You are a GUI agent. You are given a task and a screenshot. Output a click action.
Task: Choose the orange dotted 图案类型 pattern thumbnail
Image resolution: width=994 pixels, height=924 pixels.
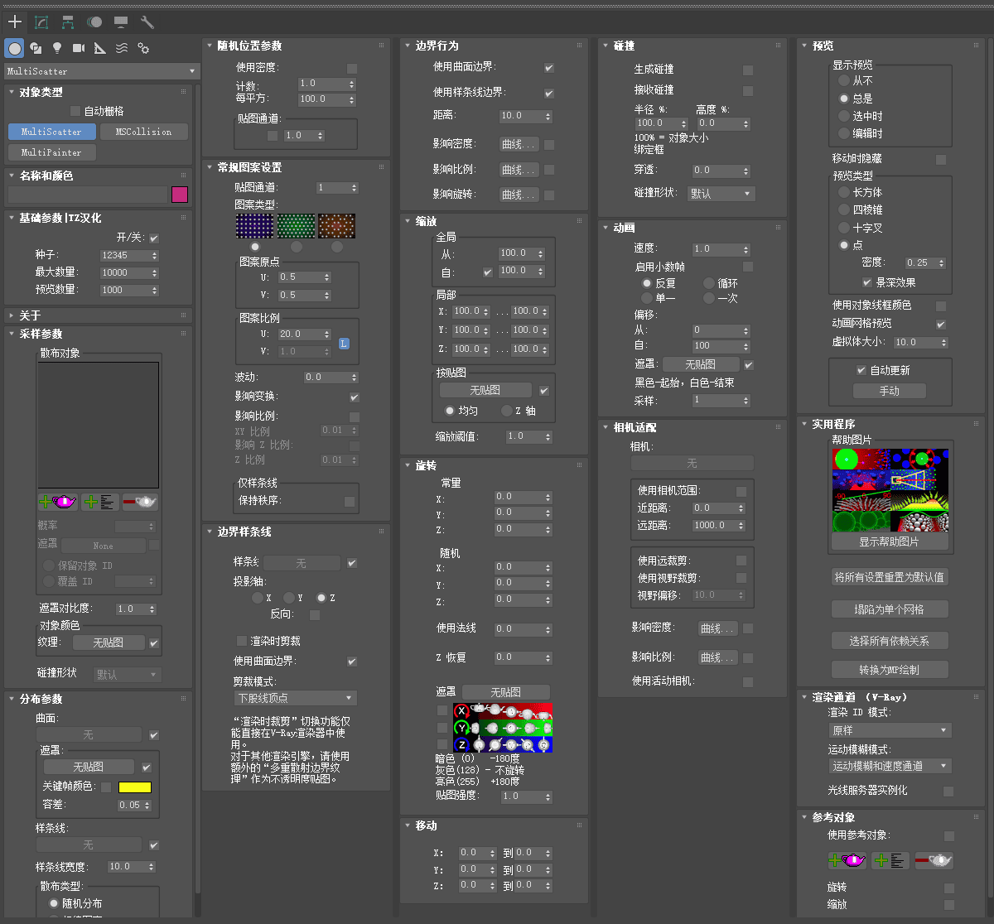tap(337, 226)
